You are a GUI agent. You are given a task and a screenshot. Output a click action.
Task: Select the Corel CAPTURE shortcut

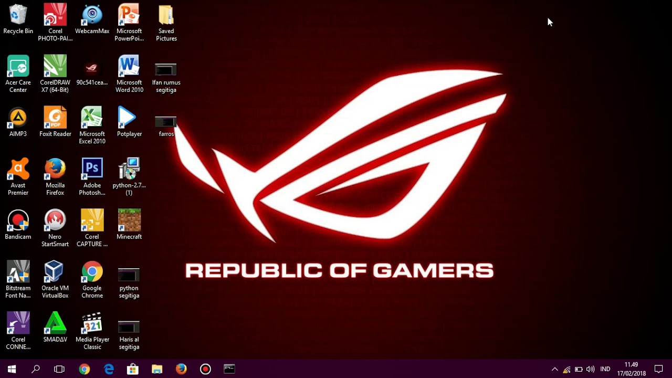[92, 228]
